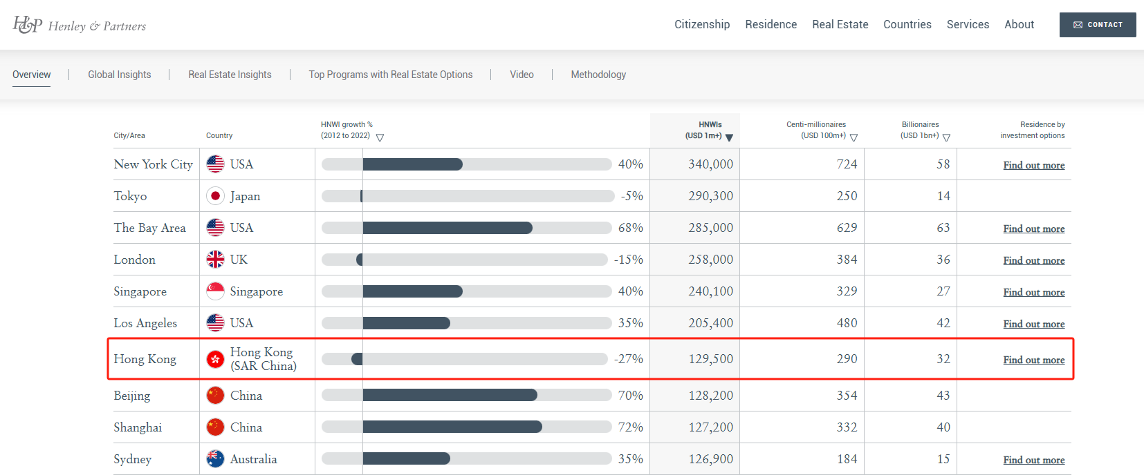Click the Australia flag in the Sydney row
This screenshot has height=475, width=1144.
[215, 459]
